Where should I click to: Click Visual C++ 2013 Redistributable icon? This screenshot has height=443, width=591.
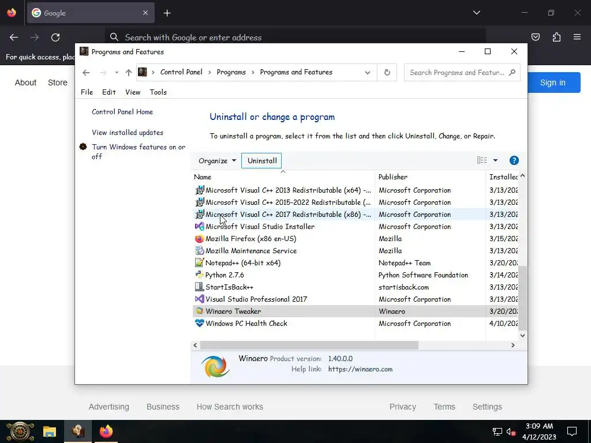[x=199, y=190]
